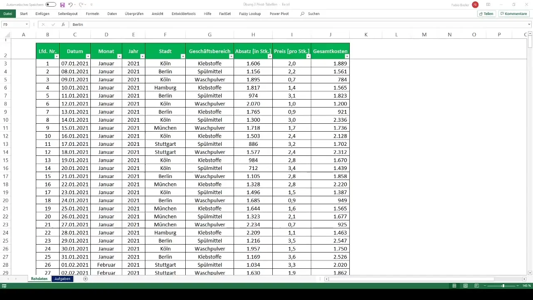Image resolution: width=533 pixels, height=300 pixels.
Task: Click the Suchen search box
Action: pos(310,14)
